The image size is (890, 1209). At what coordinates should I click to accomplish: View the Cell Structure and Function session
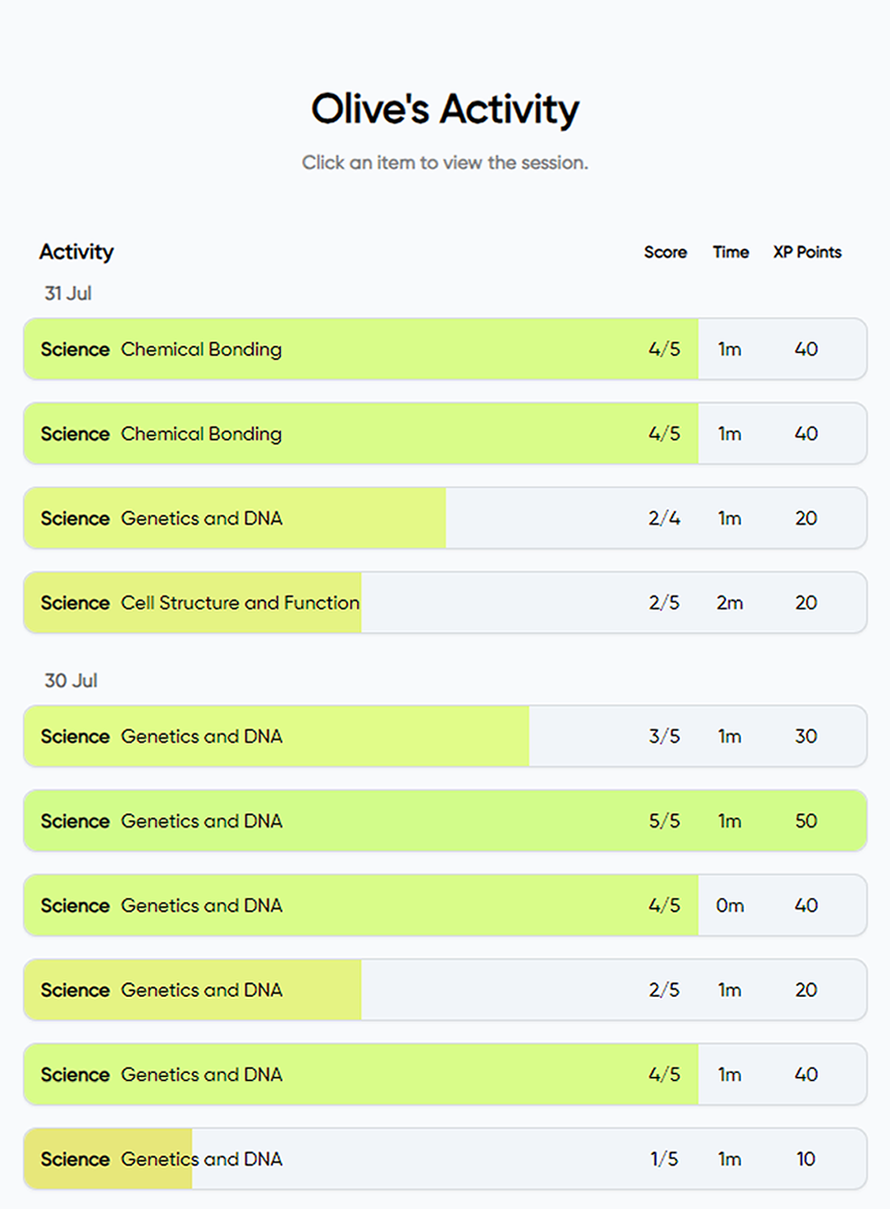444,603
